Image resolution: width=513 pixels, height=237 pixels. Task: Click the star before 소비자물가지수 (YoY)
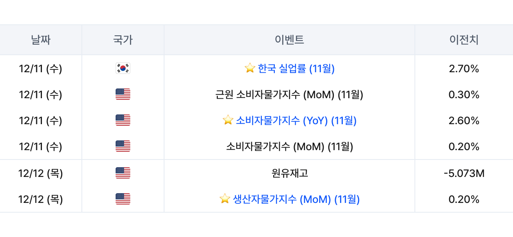[x=228, y=121]
